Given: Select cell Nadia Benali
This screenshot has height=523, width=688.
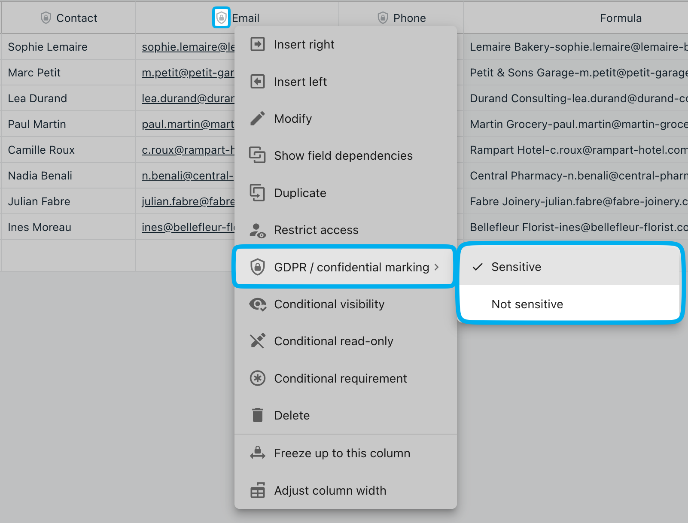Looking at the screenshot, I should click(x=68, y=176).
